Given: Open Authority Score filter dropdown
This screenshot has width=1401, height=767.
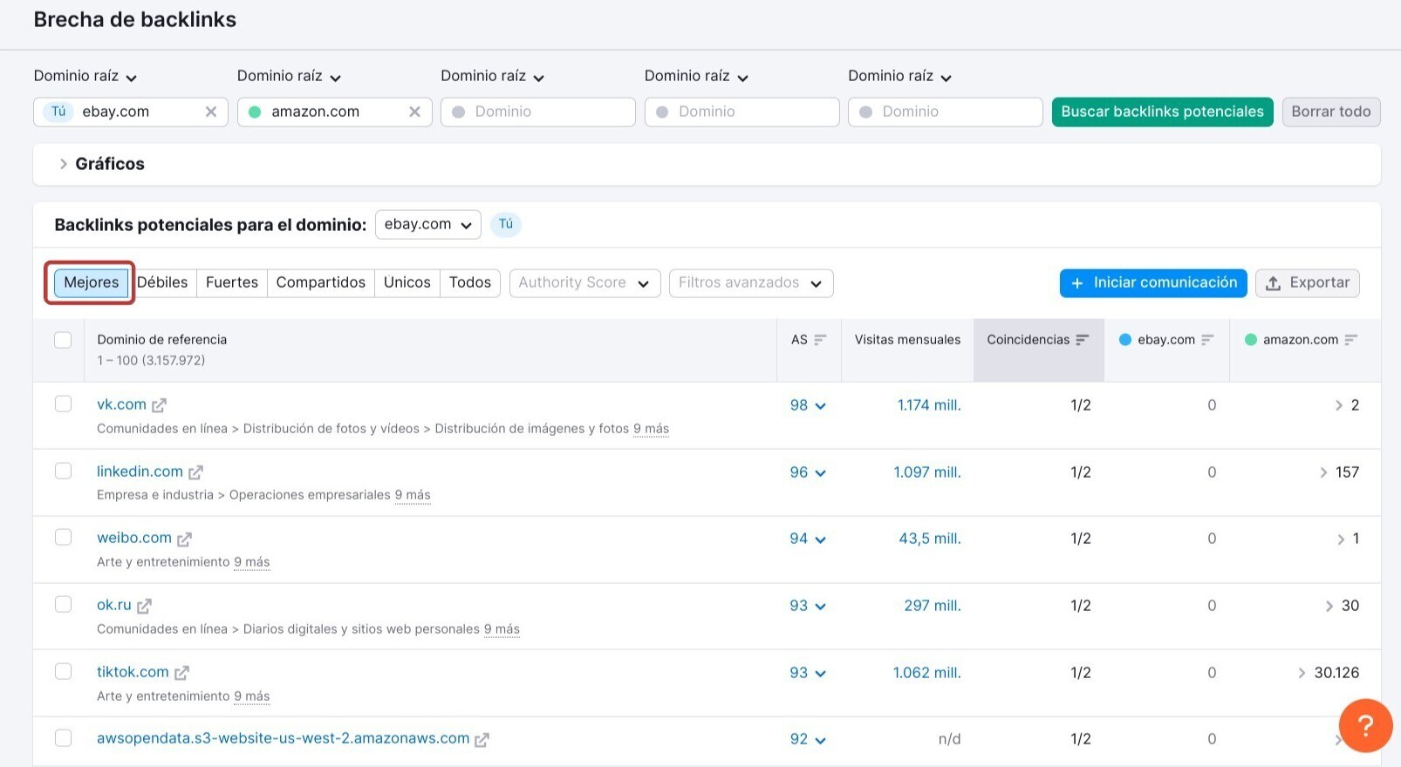Looking at the screenshot, I should tap(584, 282).
